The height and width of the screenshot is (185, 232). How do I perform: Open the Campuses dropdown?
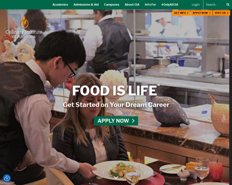pyautogui.click(x=112, y=5)
